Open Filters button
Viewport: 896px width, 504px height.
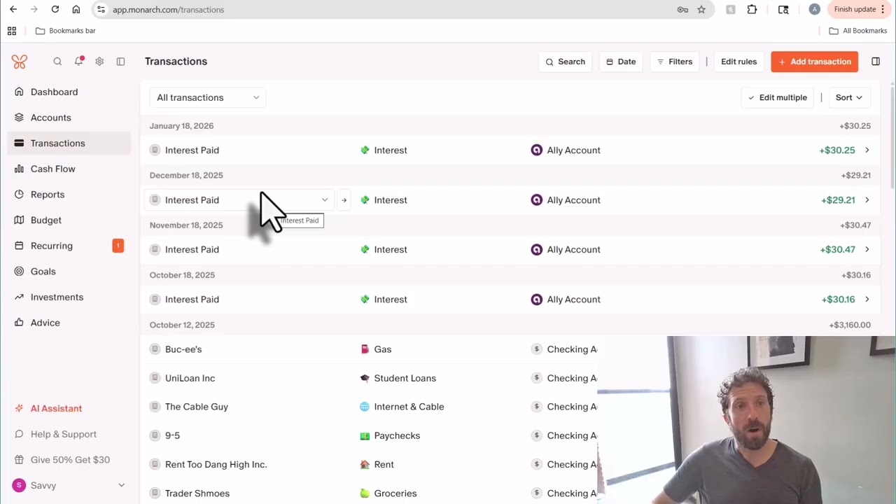675,62
